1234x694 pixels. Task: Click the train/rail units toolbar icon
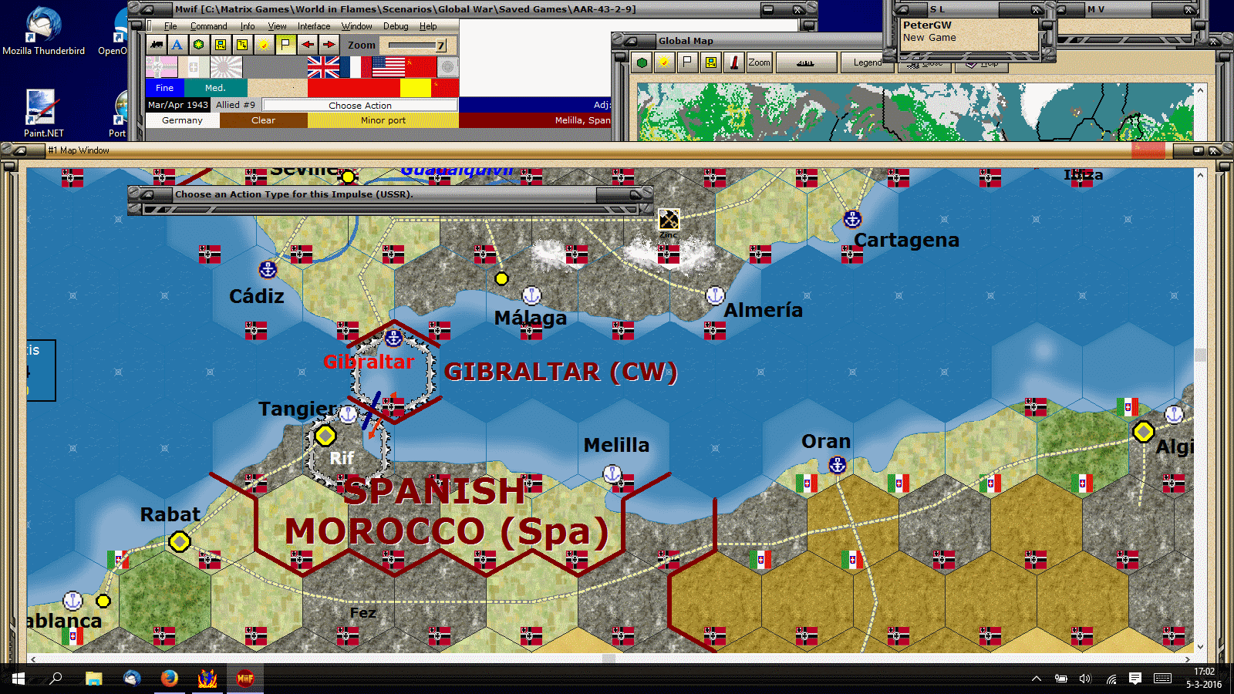coord(157,45)
